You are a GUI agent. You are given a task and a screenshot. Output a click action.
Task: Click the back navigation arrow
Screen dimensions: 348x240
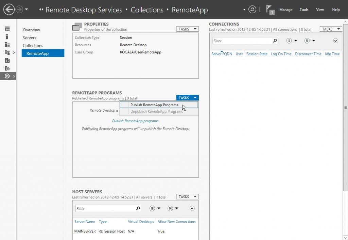[9, 10]
